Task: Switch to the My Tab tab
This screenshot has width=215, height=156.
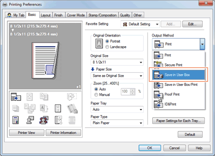Action: point(15,15)
